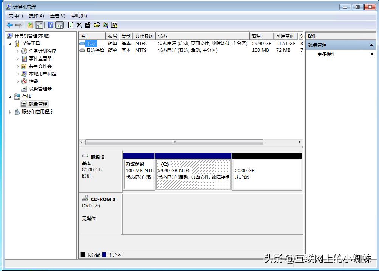
Task: Click the 服务和应用程序 icon in the tree
Action: coord(17,112)
